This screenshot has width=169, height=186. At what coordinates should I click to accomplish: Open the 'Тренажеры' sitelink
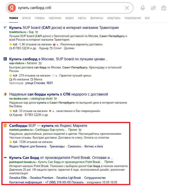[57, 147]
